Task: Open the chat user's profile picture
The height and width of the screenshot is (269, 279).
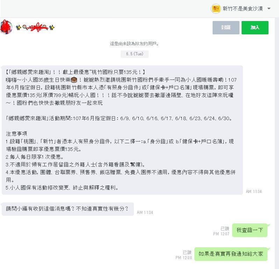Action: (x=6, y=27)
